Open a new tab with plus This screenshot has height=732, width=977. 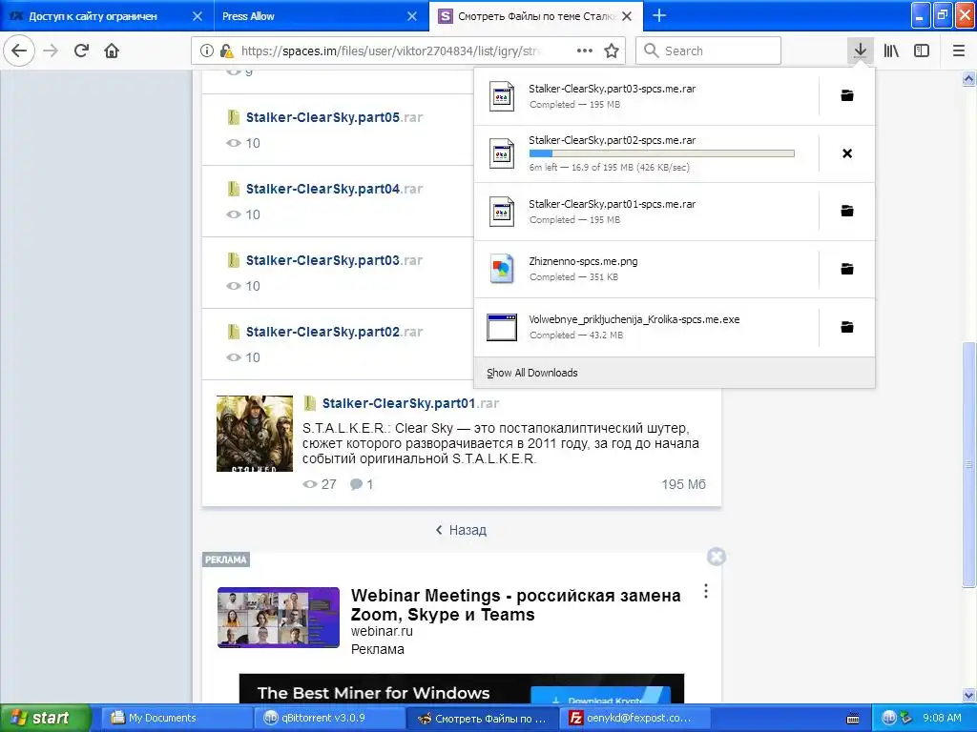pyautogui.click(x=659, y=15)
